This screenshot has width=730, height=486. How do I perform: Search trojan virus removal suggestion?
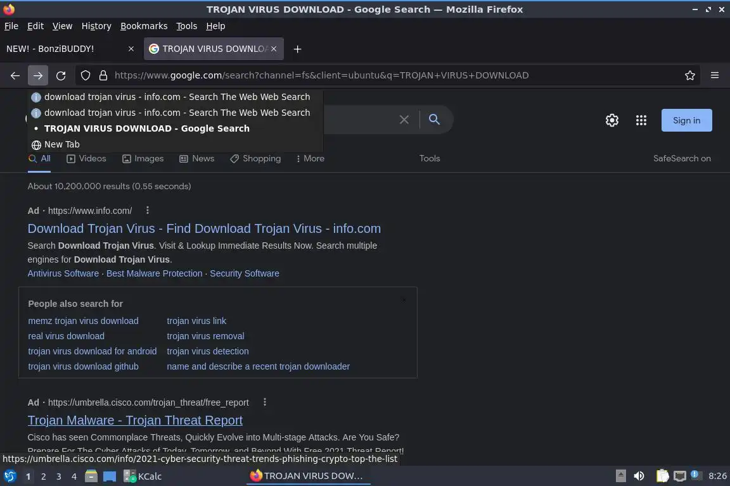click(x=205, y=336)
